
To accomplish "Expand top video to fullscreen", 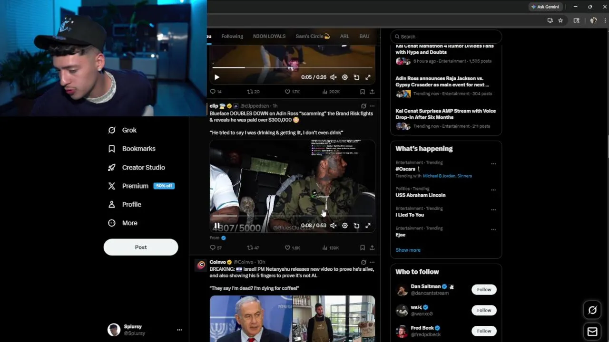I will pyautogui.click(x=368, y=77).
